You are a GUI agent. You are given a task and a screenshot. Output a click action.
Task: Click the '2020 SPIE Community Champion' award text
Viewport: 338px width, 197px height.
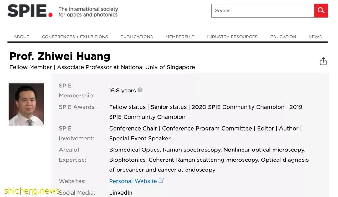[x=238, y=107]
